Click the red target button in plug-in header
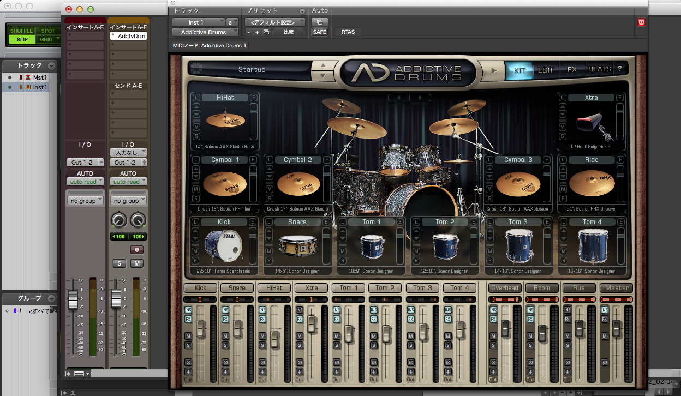The height and width of the screenshot is (396, 681). (x=641, y=22)
